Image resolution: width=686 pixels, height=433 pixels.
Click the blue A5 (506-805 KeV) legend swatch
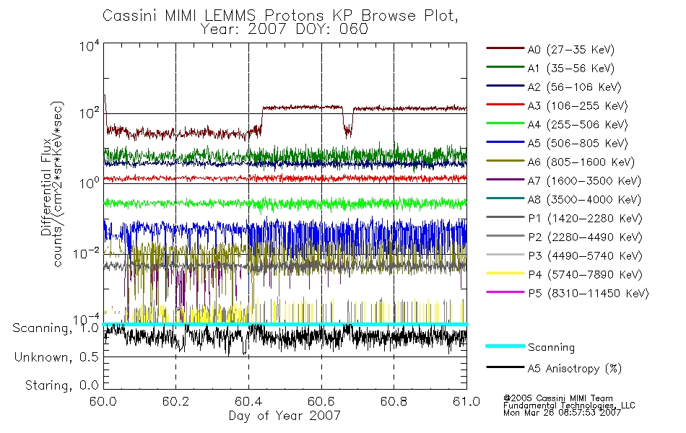coord(505,142)
